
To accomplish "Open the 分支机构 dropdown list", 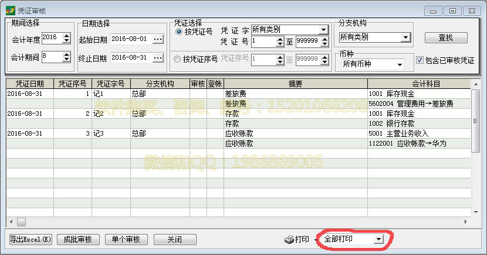I will [405, 37].
